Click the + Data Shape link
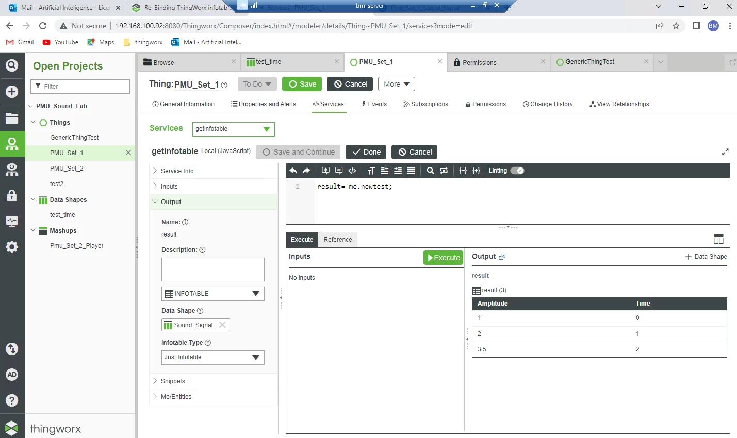The width and height of the screenshot is (737, 438). click(x=706, y=257)
